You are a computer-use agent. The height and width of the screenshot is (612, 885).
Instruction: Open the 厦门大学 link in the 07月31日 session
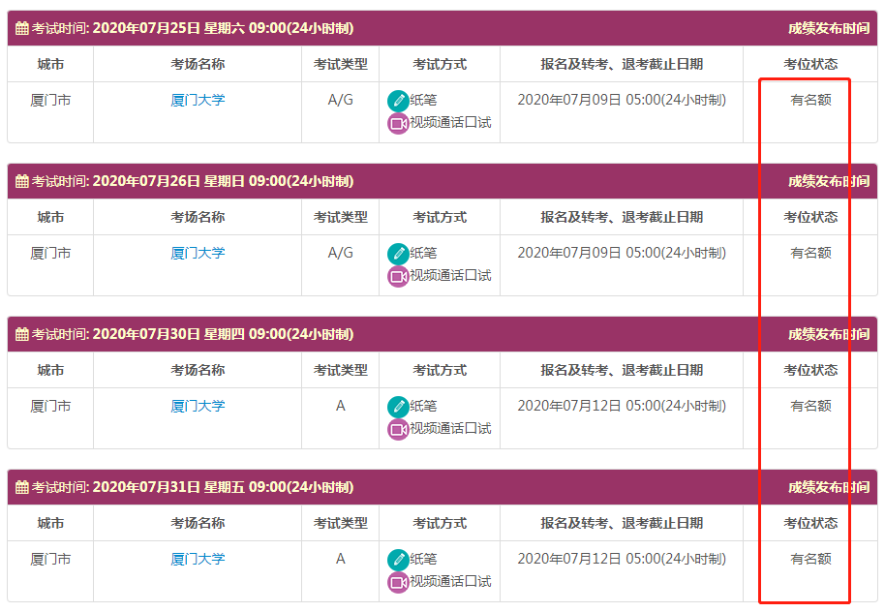(198, 559)
